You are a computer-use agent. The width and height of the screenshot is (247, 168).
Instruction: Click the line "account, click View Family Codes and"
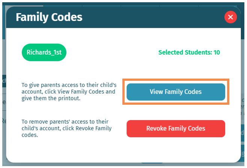coord(68,92)
